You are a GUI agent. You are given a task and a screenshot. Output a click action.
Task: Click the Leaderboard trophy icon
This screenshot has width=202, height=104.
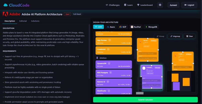tap(138, 5)
